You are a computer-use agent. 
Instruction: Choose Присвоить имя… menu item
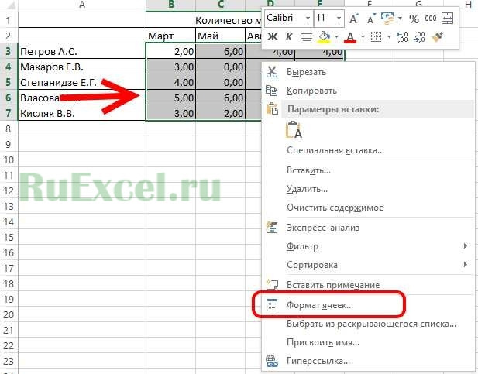point(369,342)
